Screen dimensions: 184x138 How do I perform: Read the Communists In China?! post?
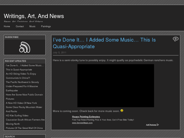18,78
